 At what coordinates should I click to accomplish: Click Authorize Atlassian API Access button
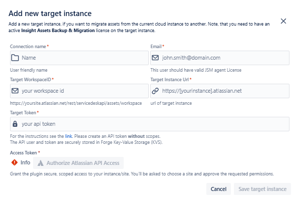click(78, 163)
